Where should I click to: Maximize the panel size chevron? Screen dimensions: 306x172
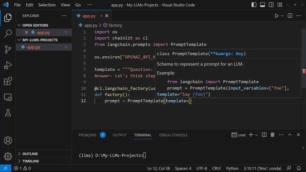coord(290,135)
